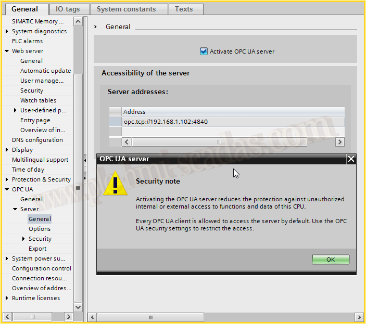Collapse the Web server tree node
366x324 pixels.
point(7,51)
